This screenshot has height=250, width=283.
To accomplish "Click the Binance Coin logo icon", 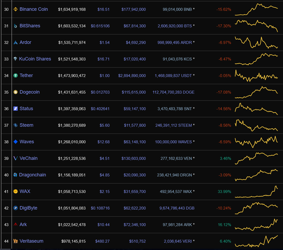I will (x=16, y=9).
